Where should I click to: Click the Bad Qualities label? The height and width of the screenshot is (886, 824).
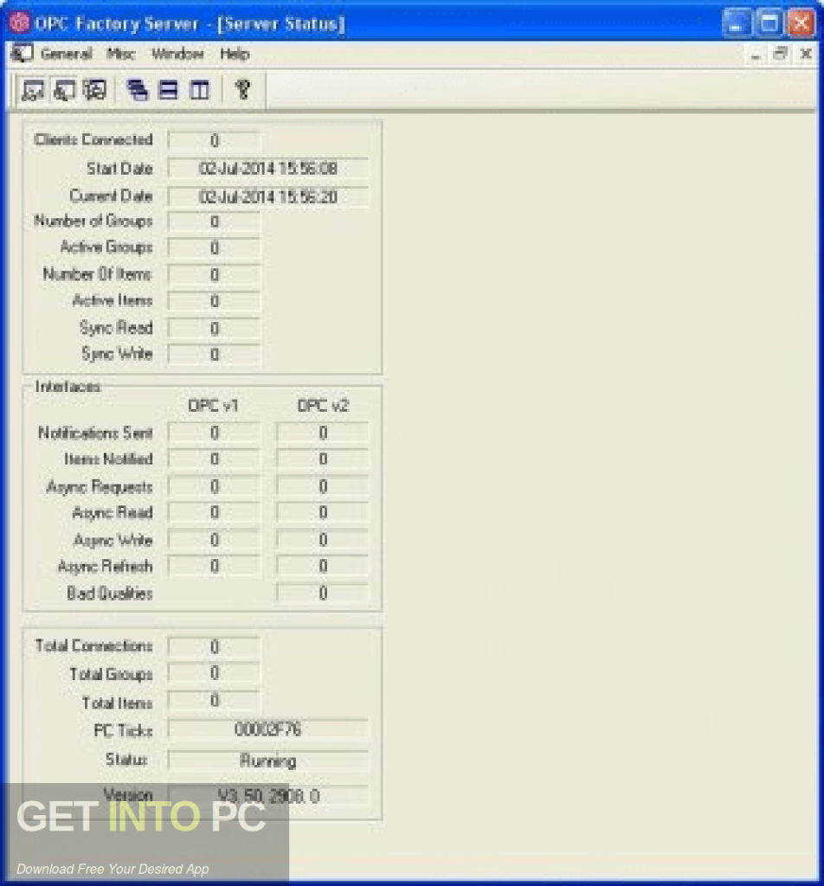click(110, 594)
